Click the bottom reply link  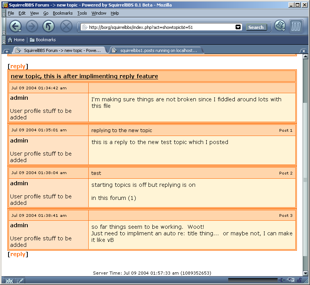tap(18, 254)
